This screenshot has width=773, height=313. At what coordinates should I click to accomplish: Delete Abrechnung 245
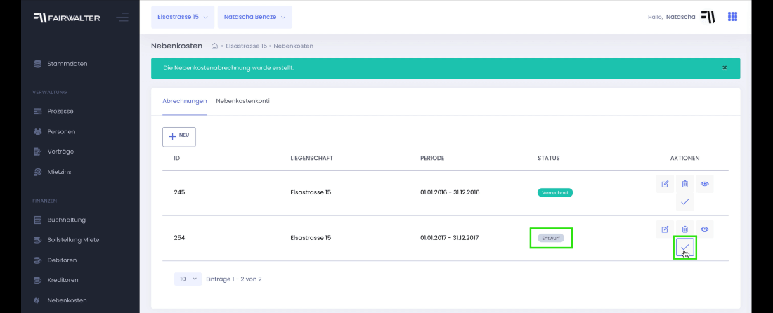tap(684, 184)
